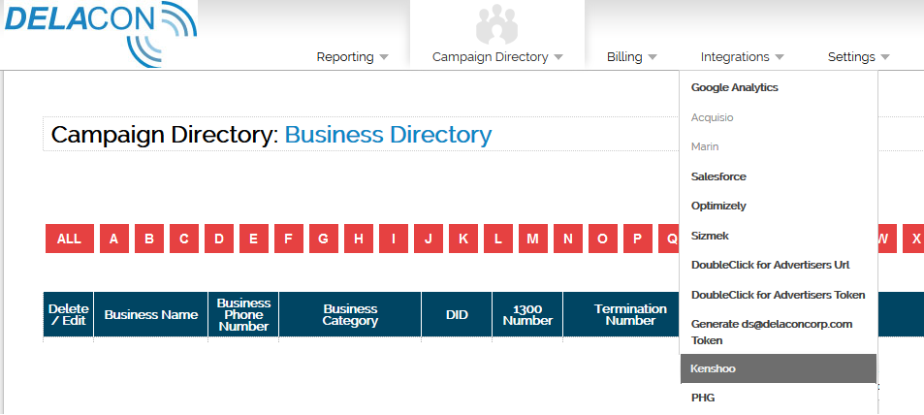Screen dimensions: 924x415
Task: Filter directory by letter J
Action: click(429, 239)
